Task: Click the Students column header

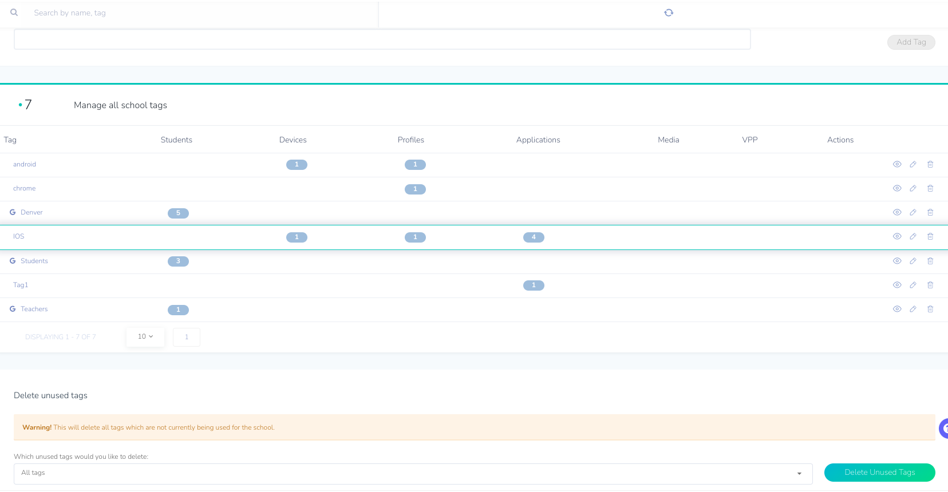Action: click(x=176, y=140)
